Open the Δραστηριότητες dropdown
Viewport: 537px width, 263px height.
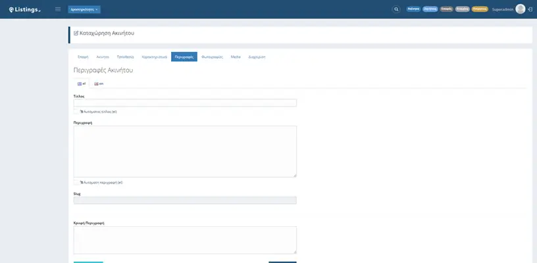click(x=84, y=10)
